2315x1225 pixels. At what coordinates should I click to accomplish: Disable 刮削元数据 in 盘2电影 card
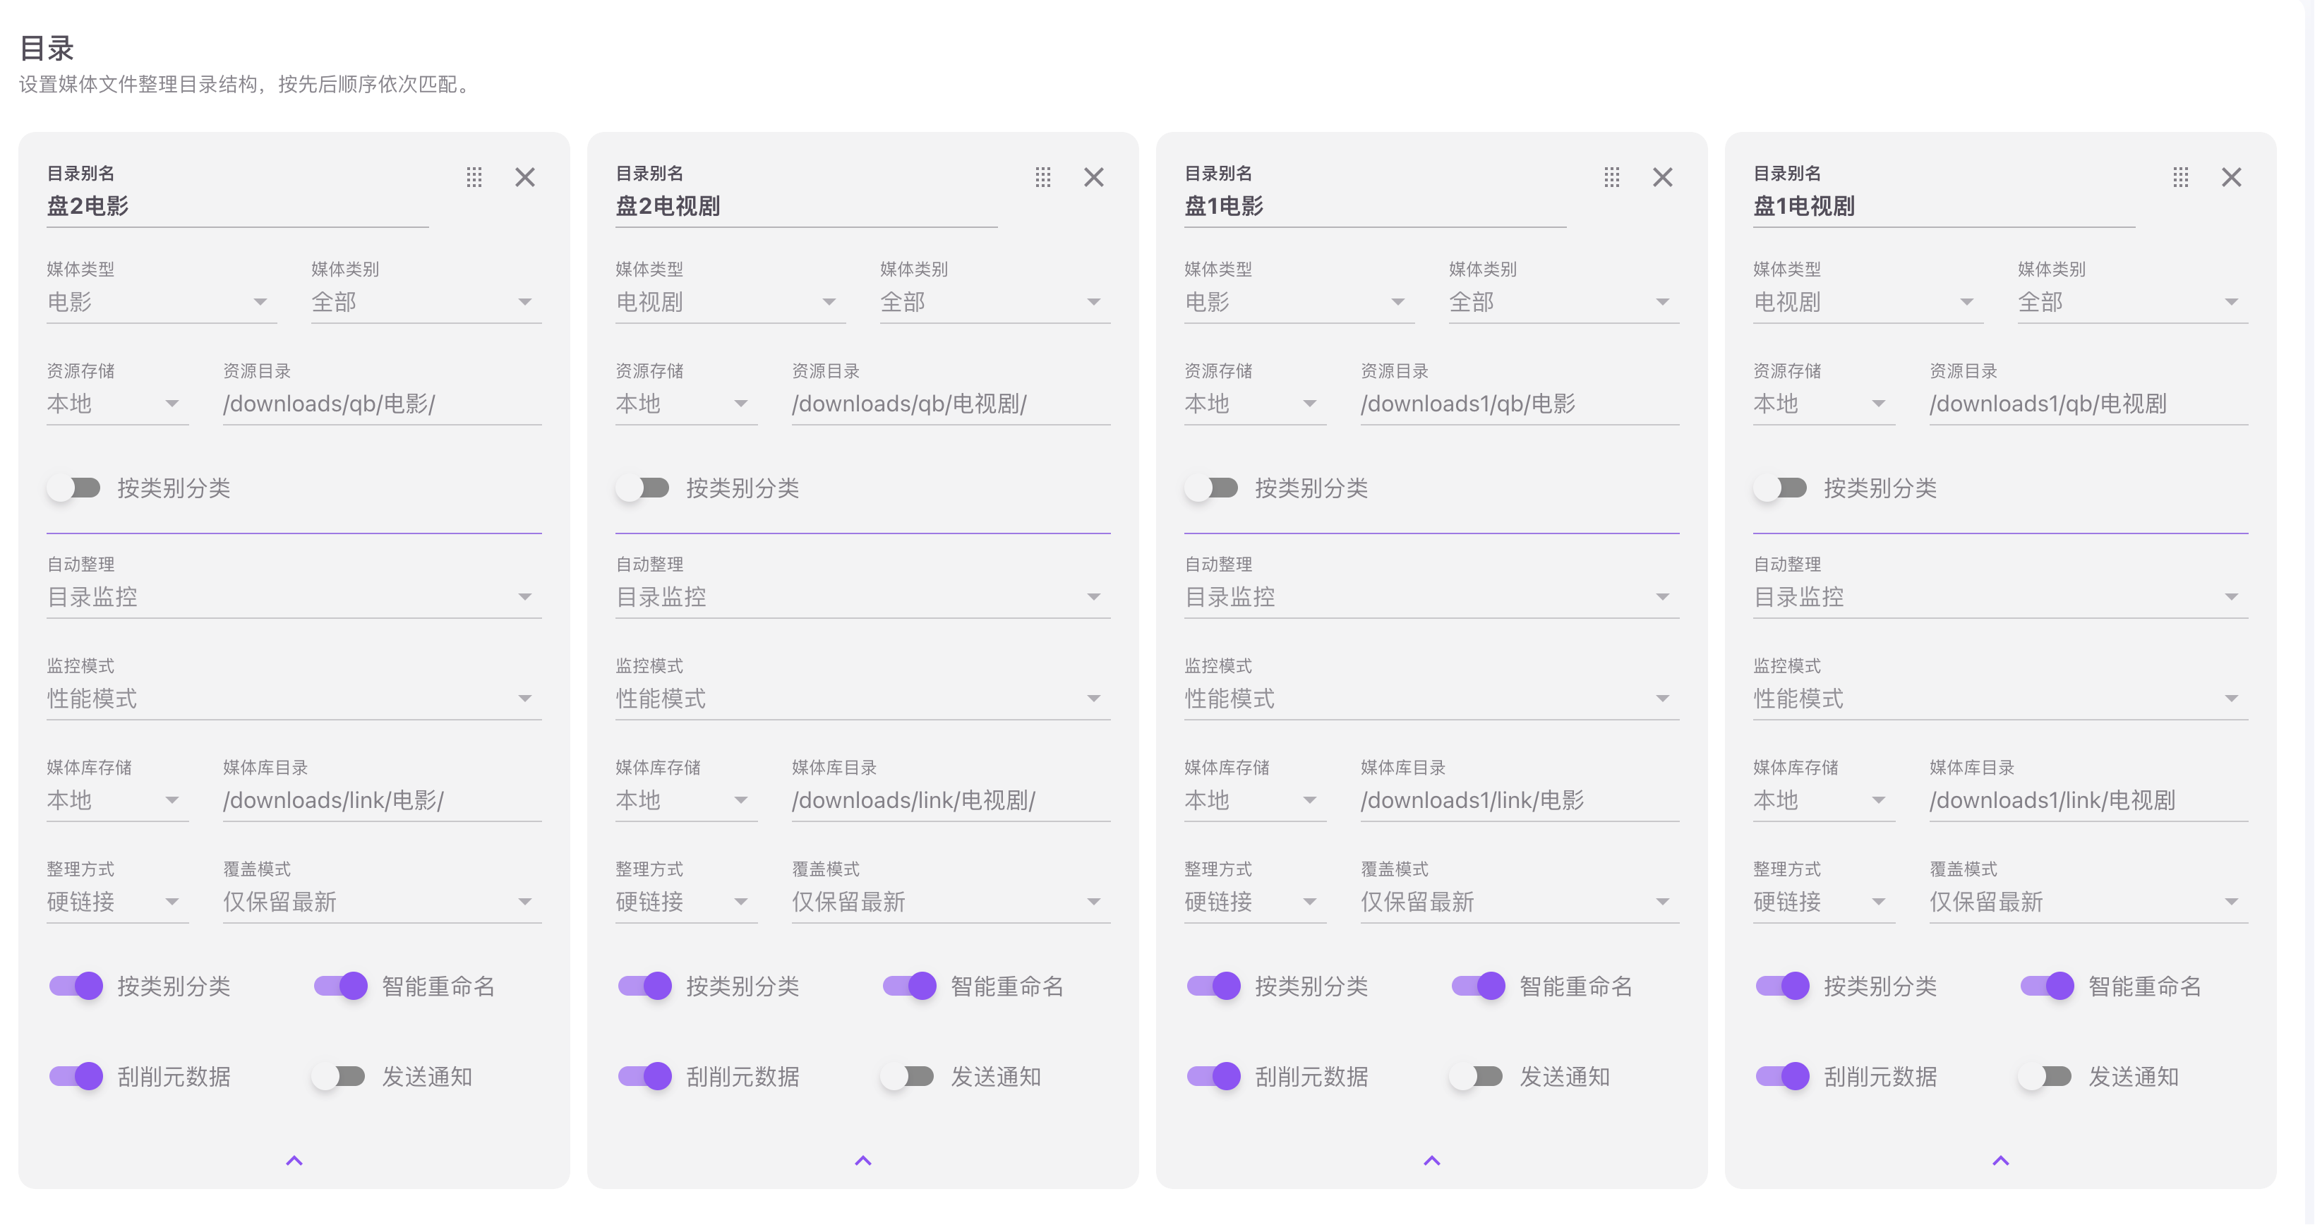[x=76, y=1076]
